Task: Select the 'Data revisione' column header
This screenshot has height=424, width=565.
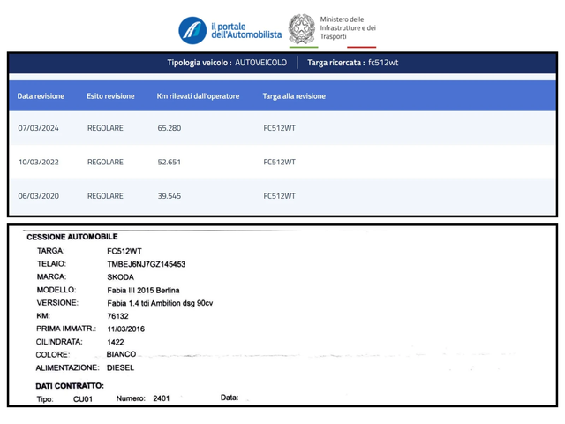Action: tap(41, 96)
